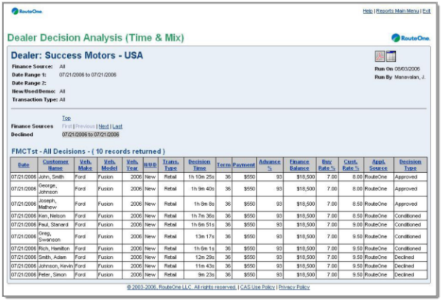Click highlighted Declined date range value

pyautogui.click(x=91, y=135)
